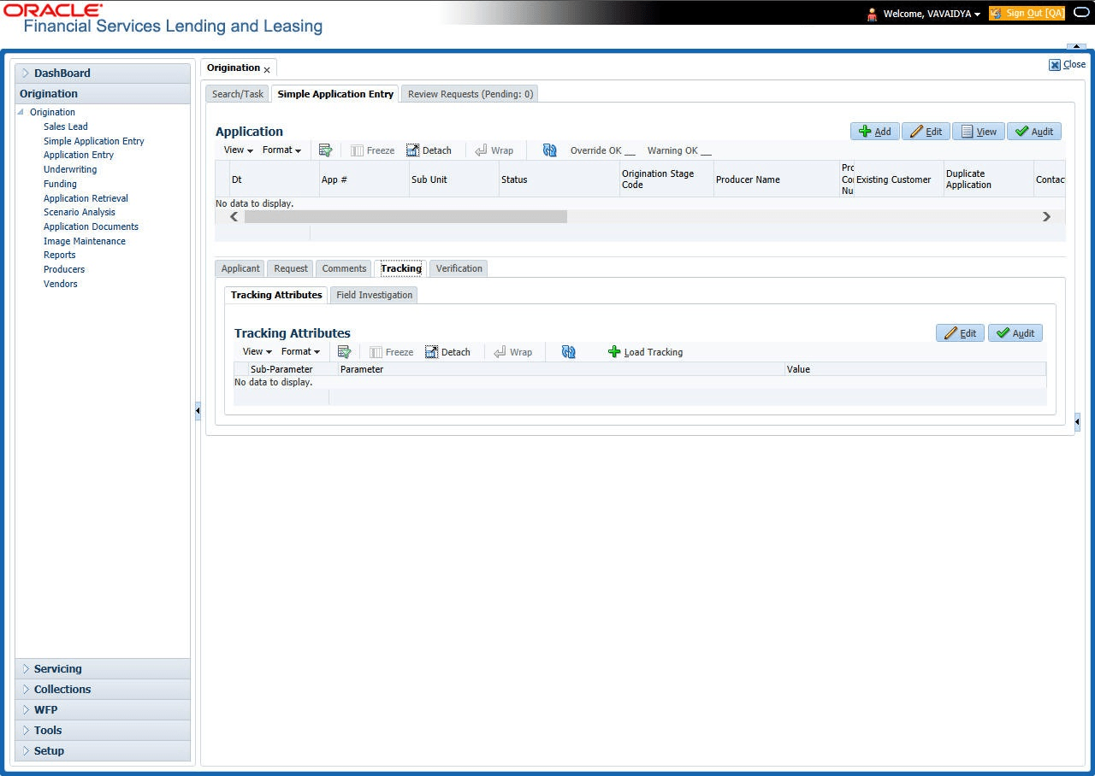This screenshot has width=1095, height=776.
Task: Click the Query by Example icon in Application toolbar
Action: pos(325,150)
